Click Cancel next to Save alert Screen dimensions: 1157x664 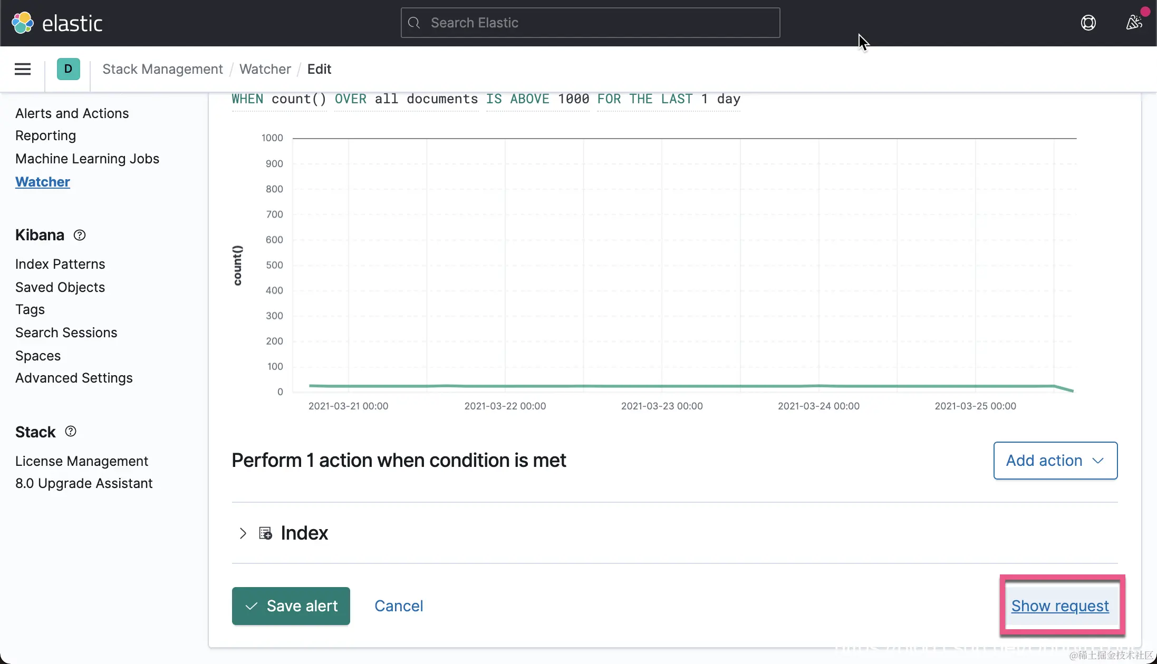[x=398, y=606]
